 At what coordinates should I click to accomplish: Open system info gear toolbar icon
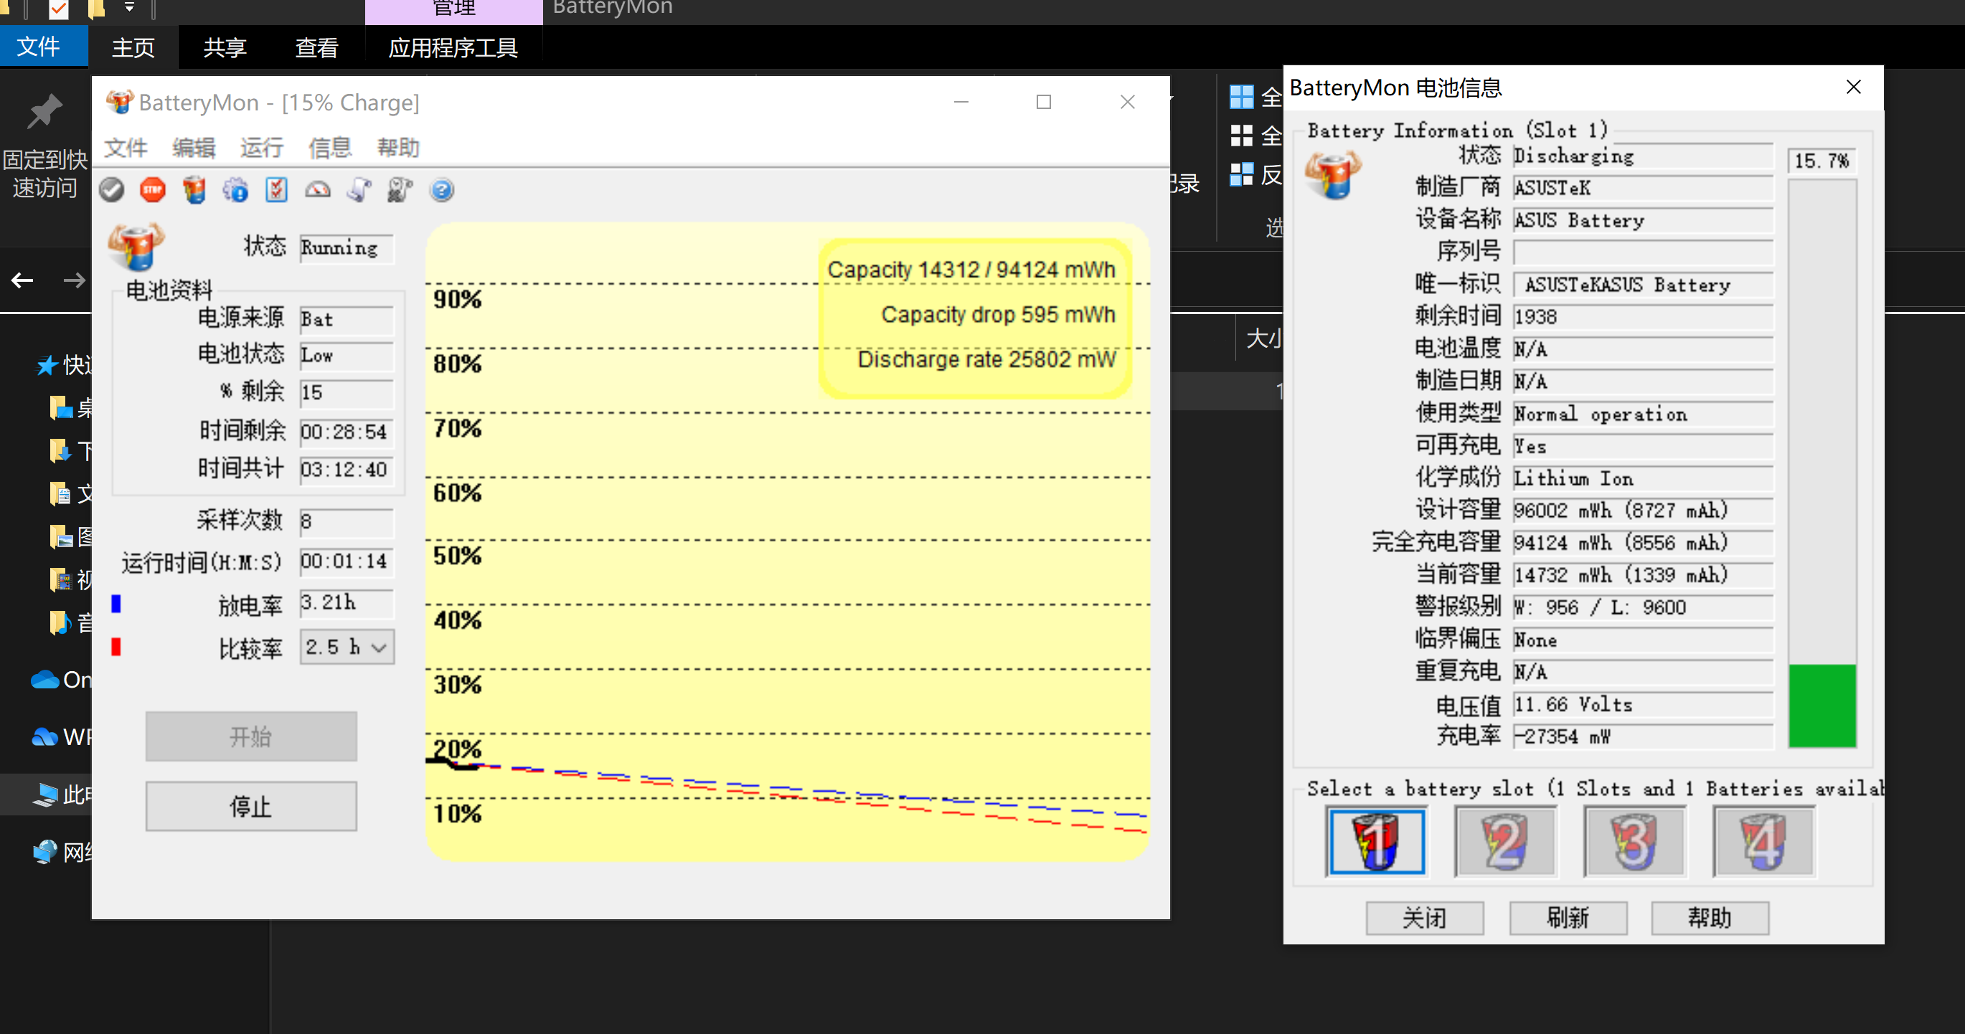point(236,190)
